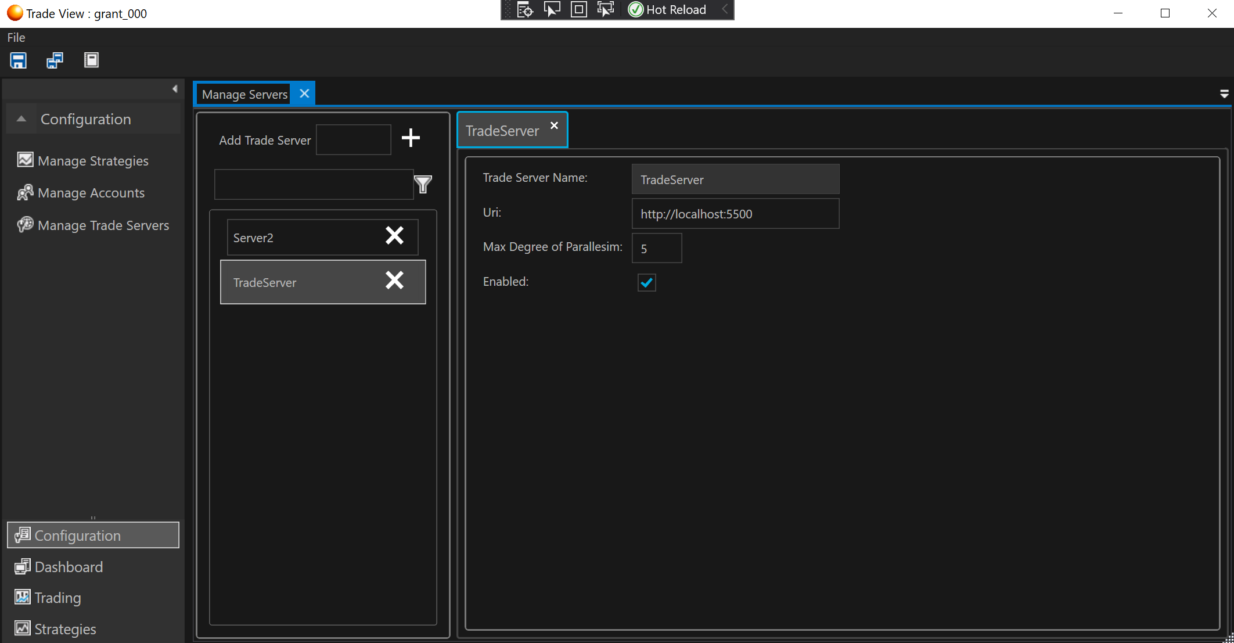
Task: Collapse the left navigation pane arrow
Action: coord(175,89)
